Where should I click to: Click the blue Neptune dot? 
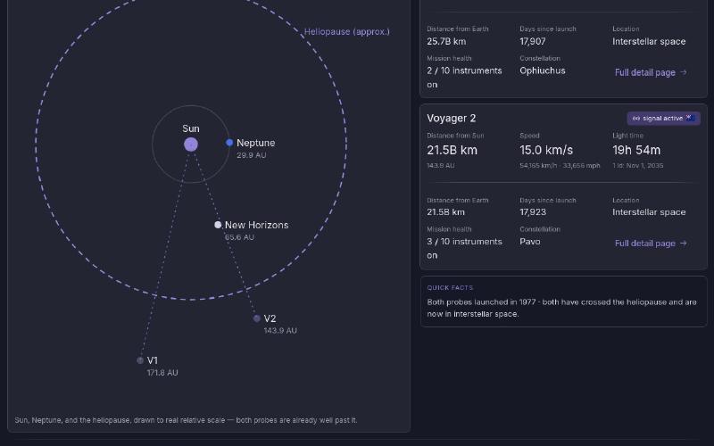coord(229,143)
